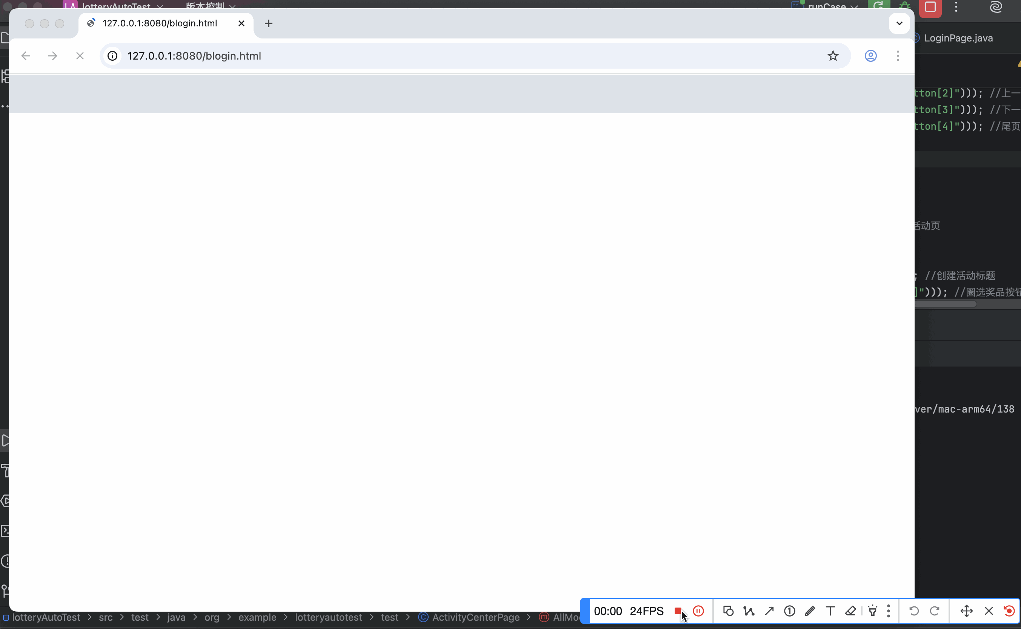Open Chrome three-dot menu
Viewport: 1021px width, 629px height.
point(898,56)
